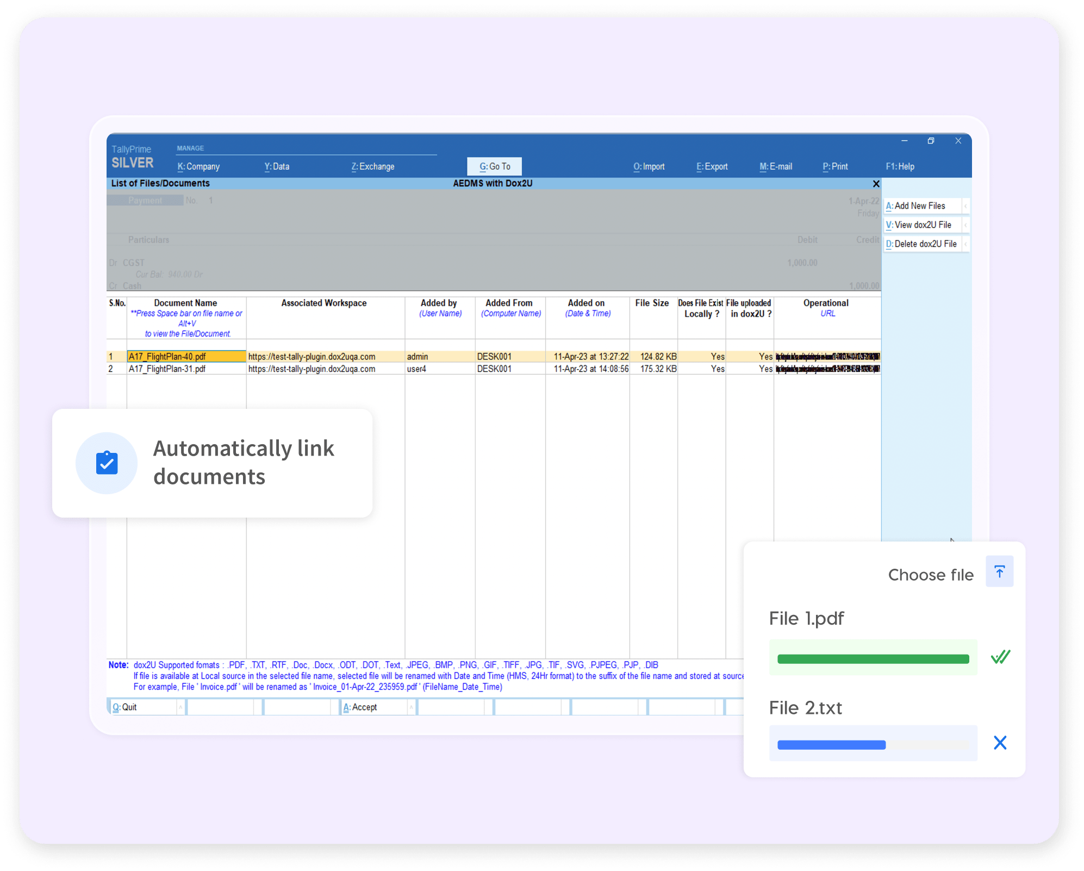Click the Document Name column header

click(x=185, y=303)
